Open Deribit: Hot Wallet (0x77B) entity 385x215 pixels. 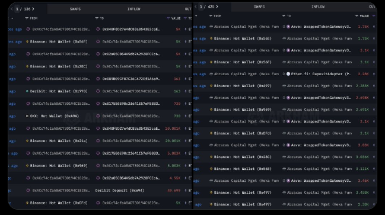point(59,91)
